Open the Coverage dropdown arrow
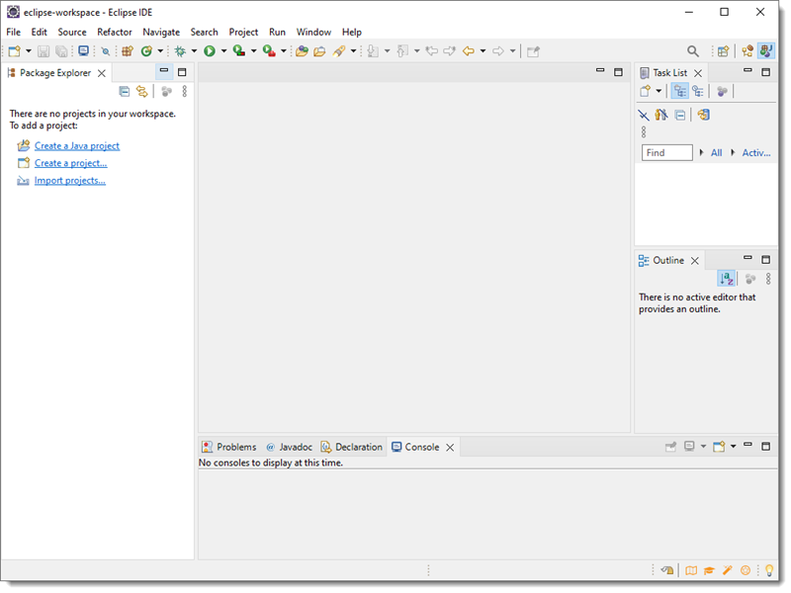This screenshot has width=791, height=593. (254, 51)
